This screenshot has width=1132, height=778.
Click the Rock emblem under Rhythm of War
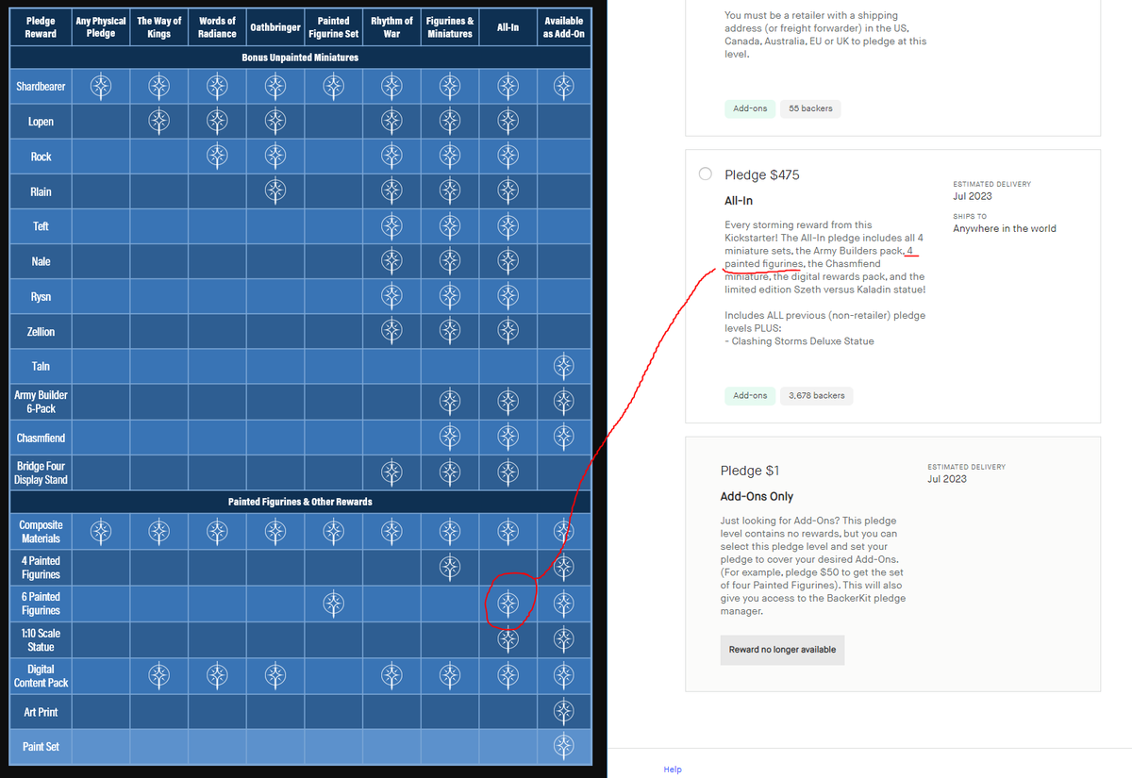(391, 156)
